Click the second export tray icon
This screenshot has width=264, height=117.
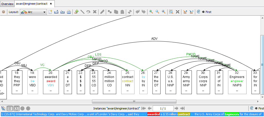[191, 12]
